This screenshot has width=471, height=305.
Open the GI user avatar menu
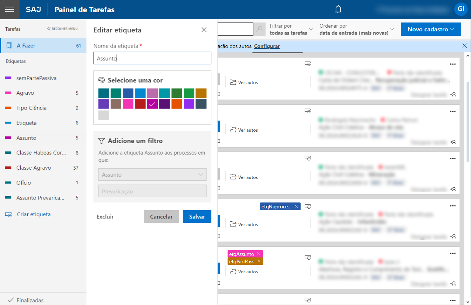(461, 9)
